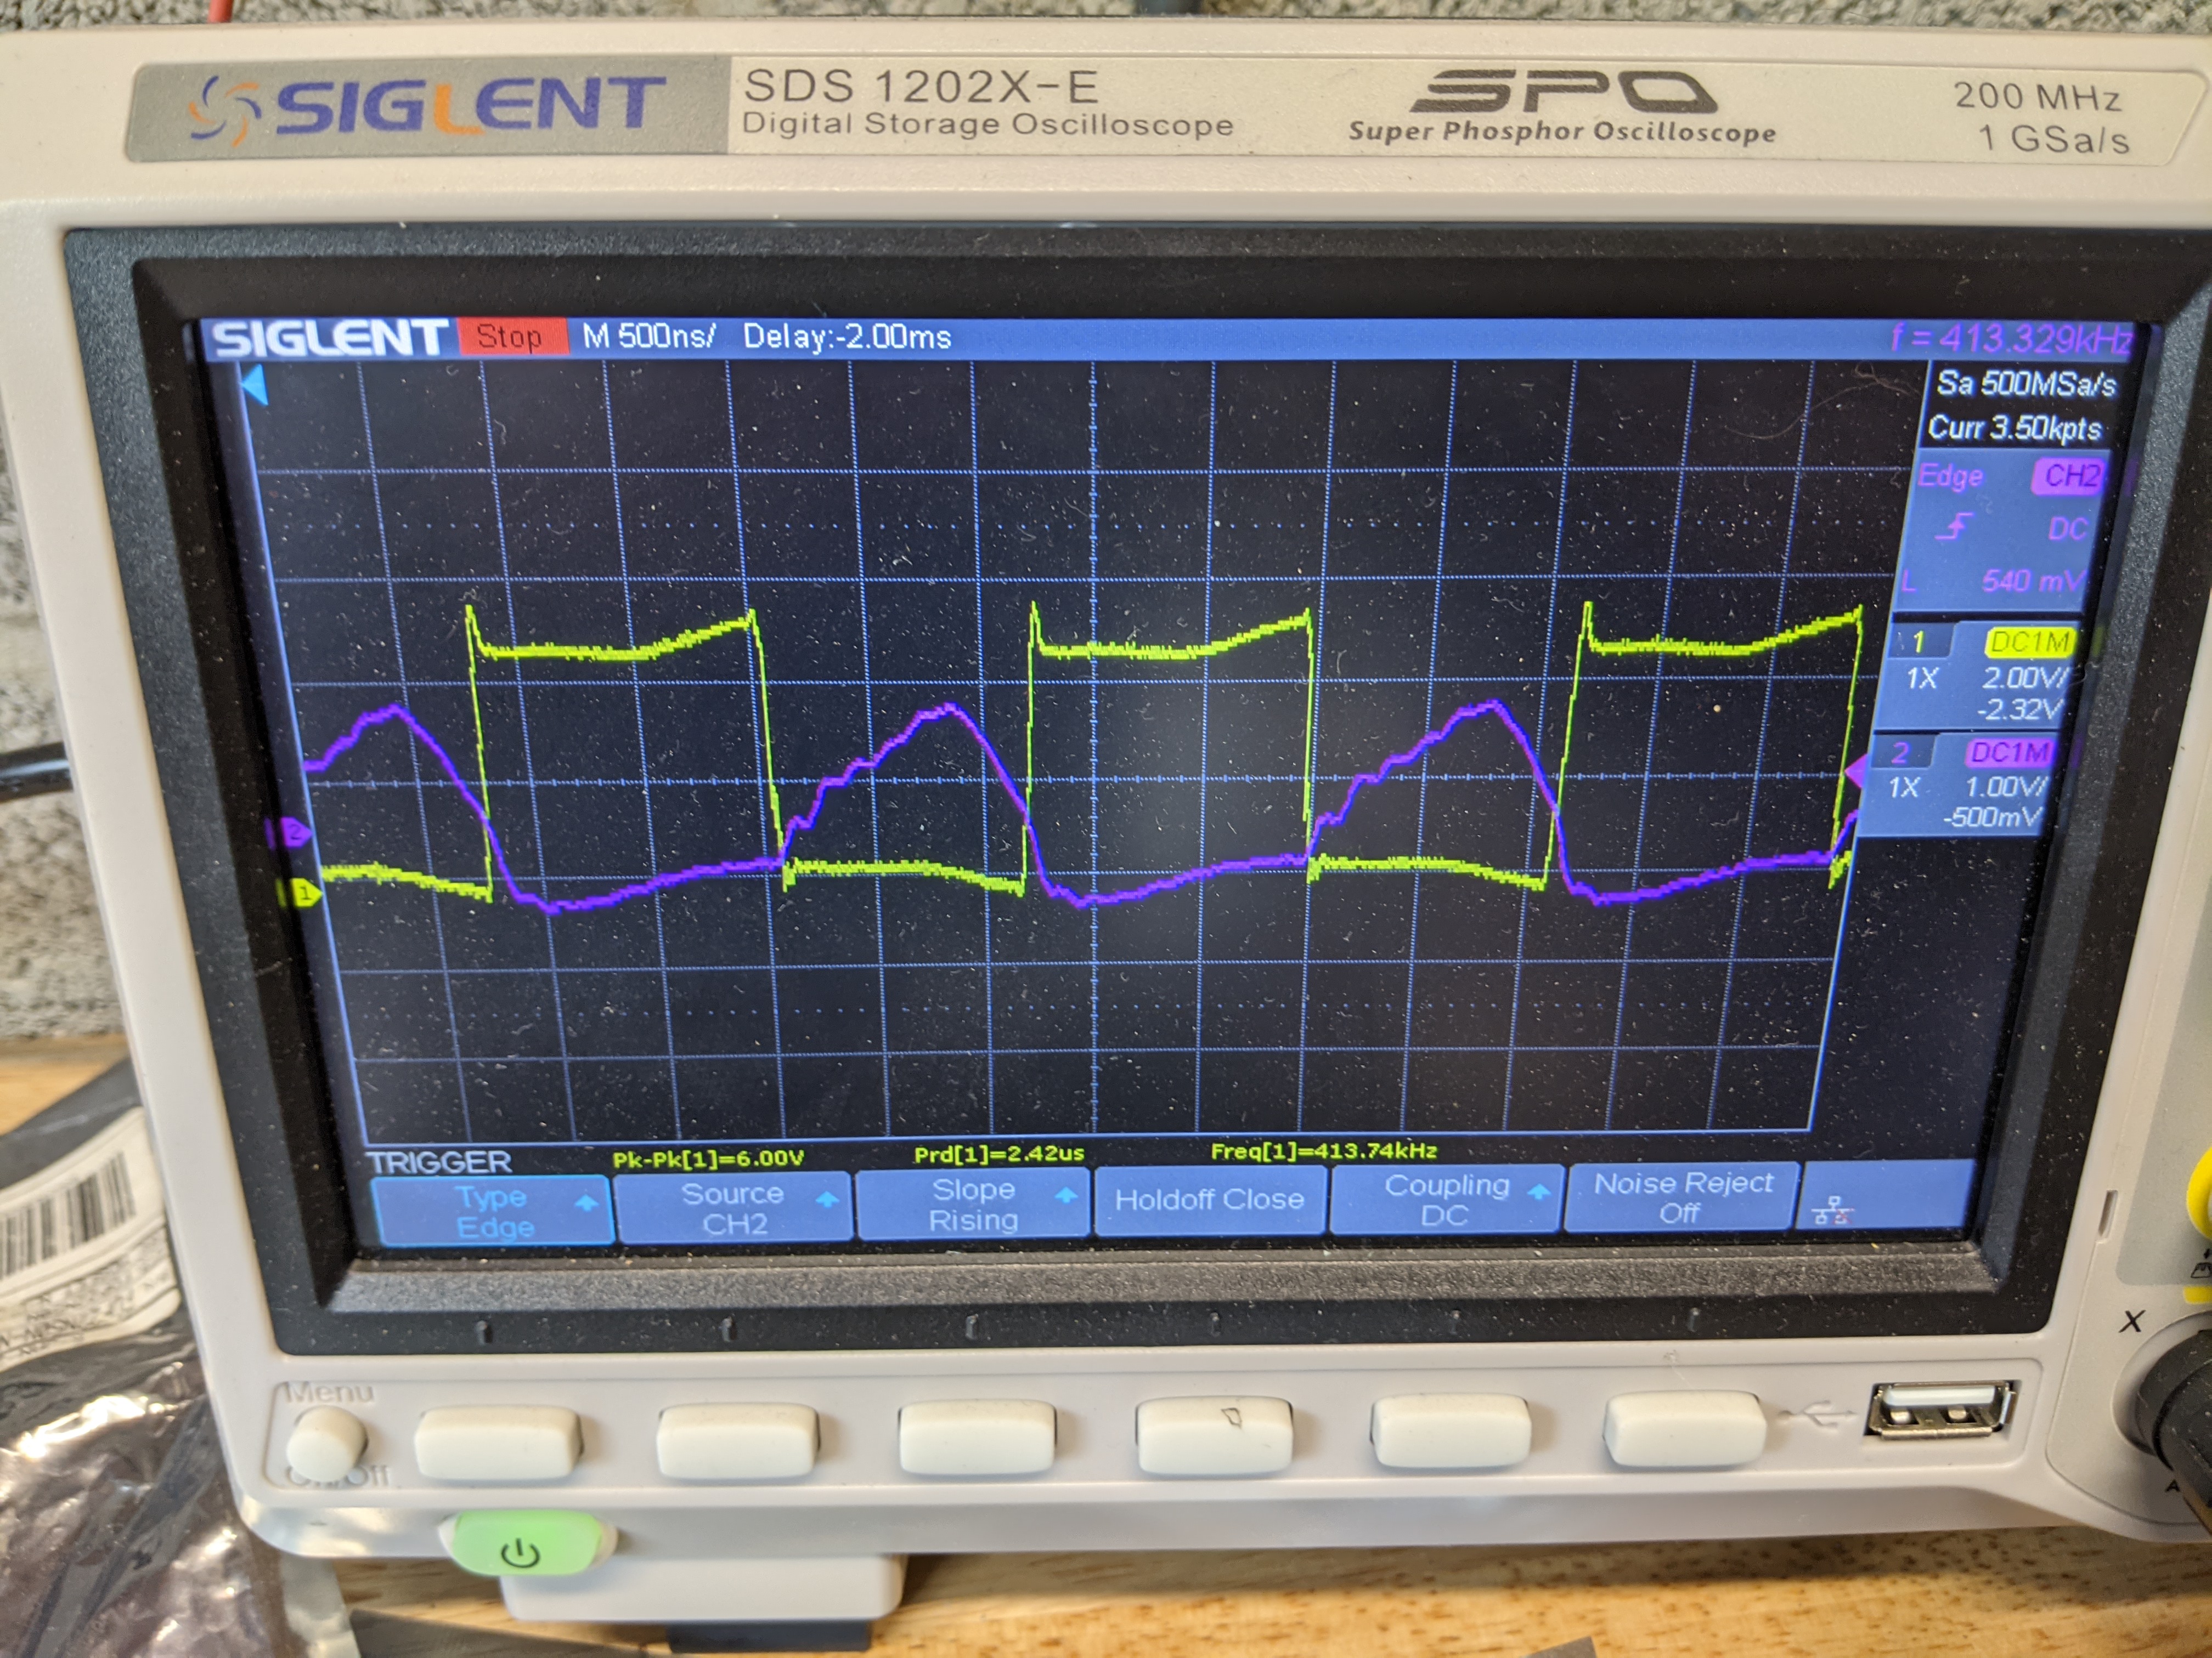
Task: Open the Source CH2 selector
Action: [734, 1208]
